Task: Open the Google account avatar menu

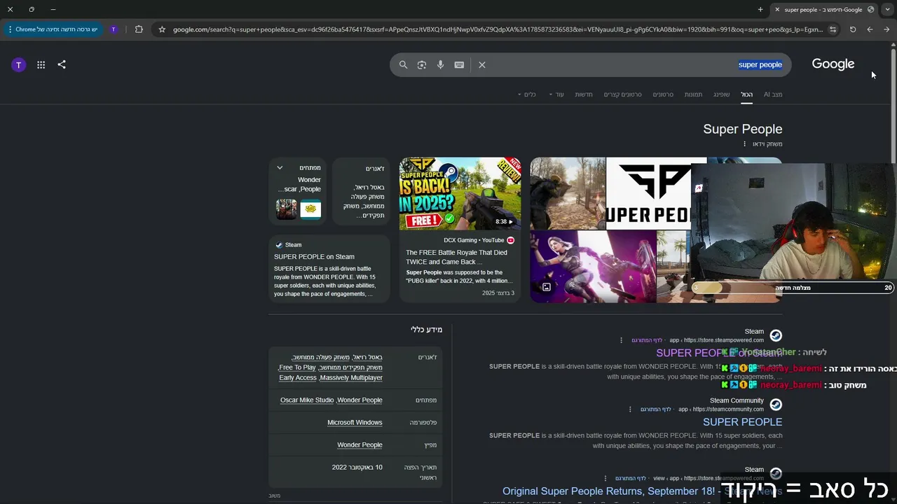Action: click(19, 64)
